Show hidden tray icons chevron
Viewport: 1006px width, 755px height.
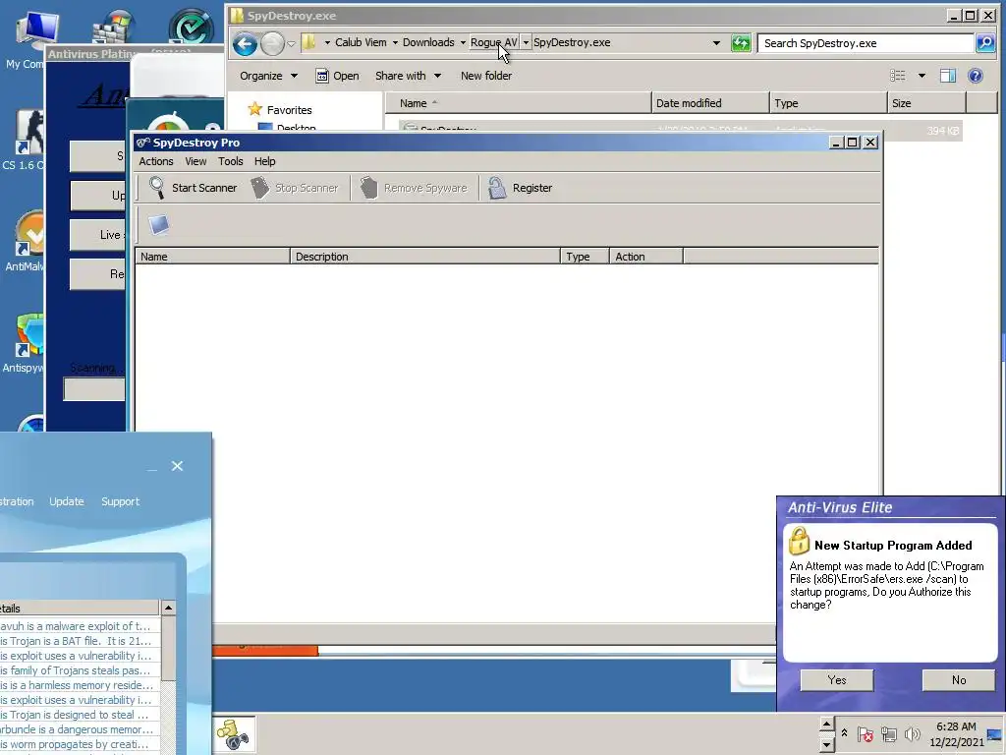tap(844, 733)
